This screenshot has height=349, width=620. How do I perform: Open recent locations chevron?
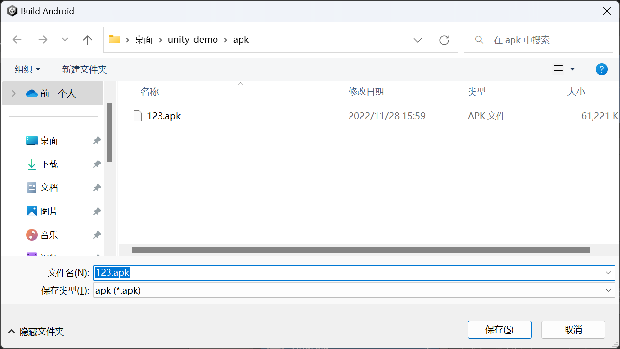pyautogui.click(x=65, y=40)
